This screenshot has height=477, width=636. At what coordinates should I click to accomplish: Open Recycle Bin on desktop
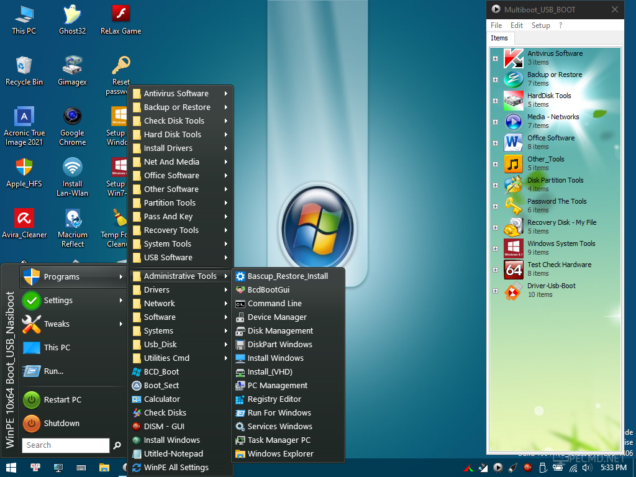24,71
